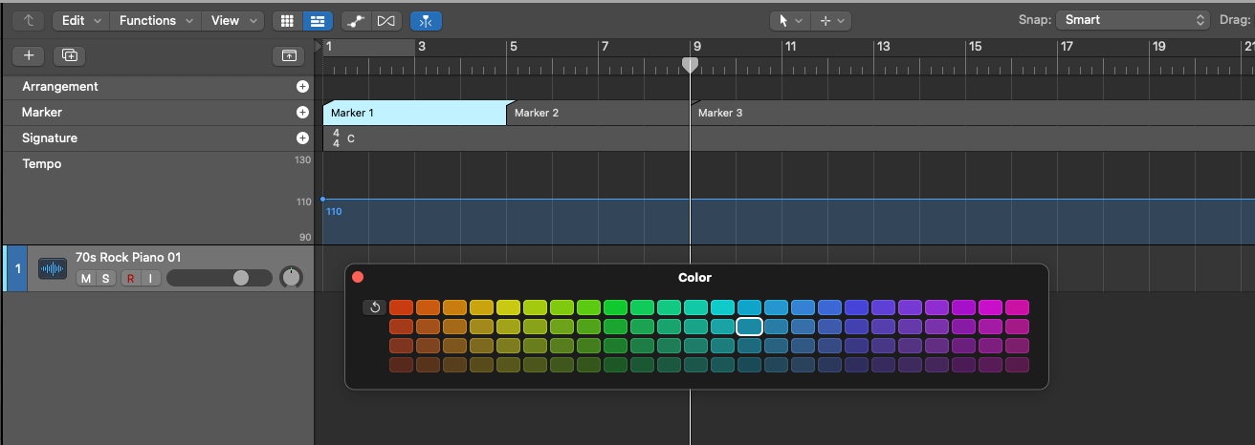The image size is (1255, 445).
Task: Add a signature using Signature plus icon
Action: coord(302,138)
